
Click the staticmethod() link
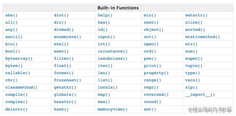click(202, 37)
